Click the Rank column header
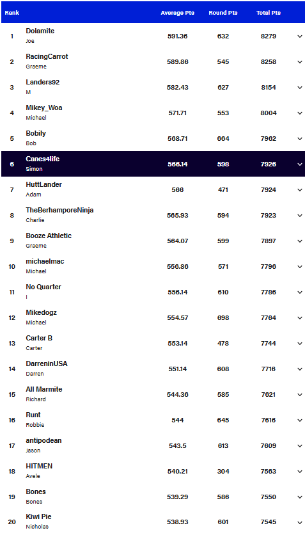 click(12, 13)
